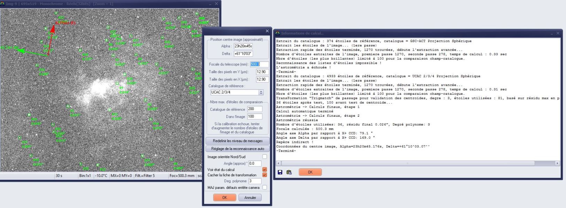Click the app icon in Informations de calcul title bar
Viewport: 566px width, 208px height.
pos(278,33)
